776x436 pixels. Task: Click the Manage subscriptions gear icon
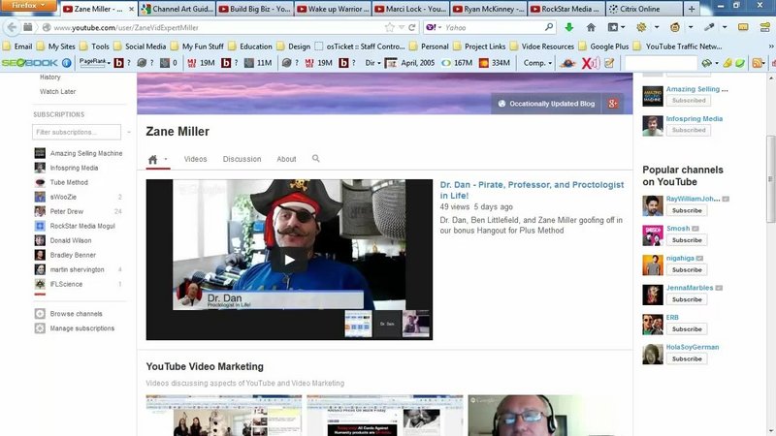coord(40,328)
